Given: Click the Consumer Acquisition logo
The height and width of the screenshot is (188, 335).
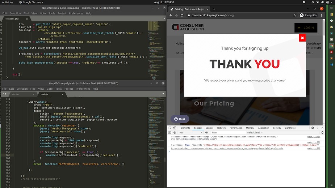Looking at the screenshot, I should pos(188,27).
